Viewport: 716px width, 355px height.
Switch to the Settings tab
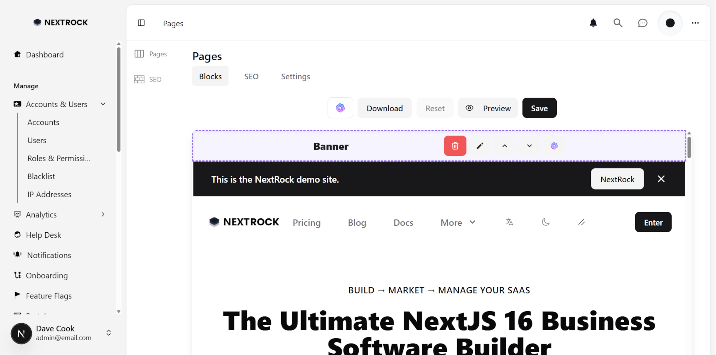[295, 76]
